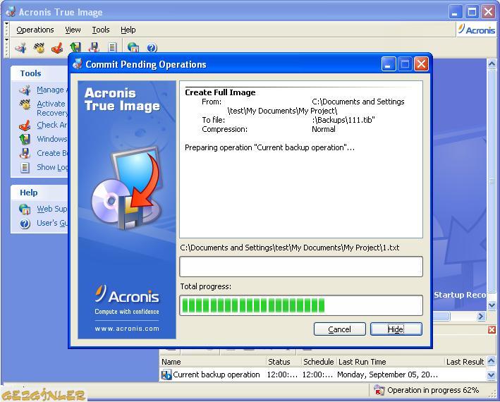Click Manage Acronis Secure Zone toolbar icon
The height and width of the screenshot is (402, 500).
tap(21, 48)
